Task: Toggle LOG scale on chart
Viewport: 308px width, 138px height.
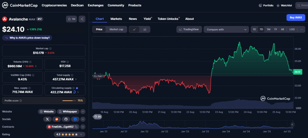Action: click(x=292, y=29)
